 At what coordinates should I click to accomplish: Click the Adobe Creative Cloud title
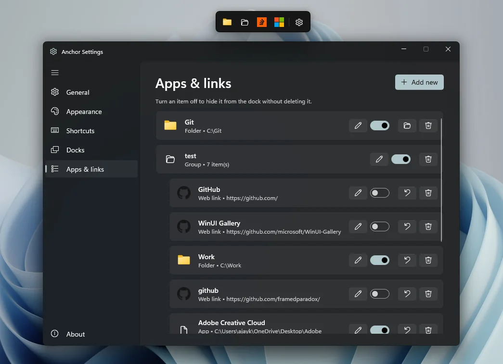(232, 323)
